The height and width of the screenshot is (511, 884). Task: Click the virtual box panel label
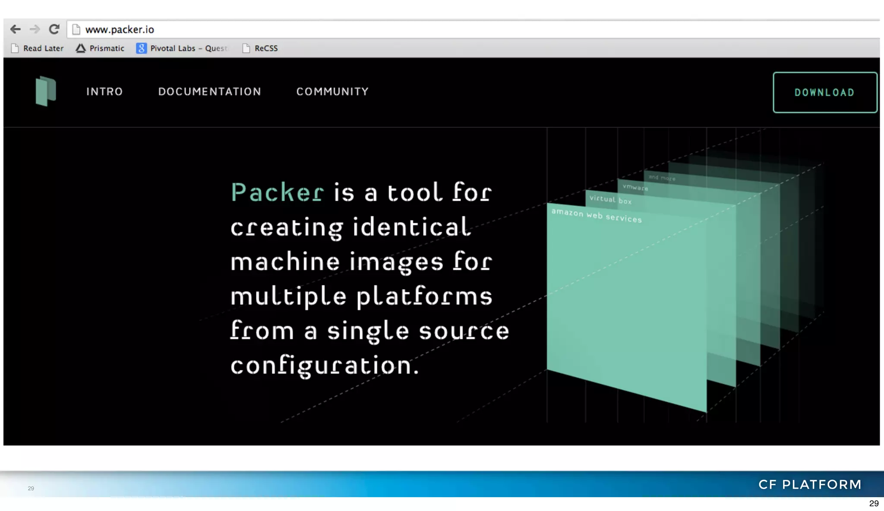[610, 199]
